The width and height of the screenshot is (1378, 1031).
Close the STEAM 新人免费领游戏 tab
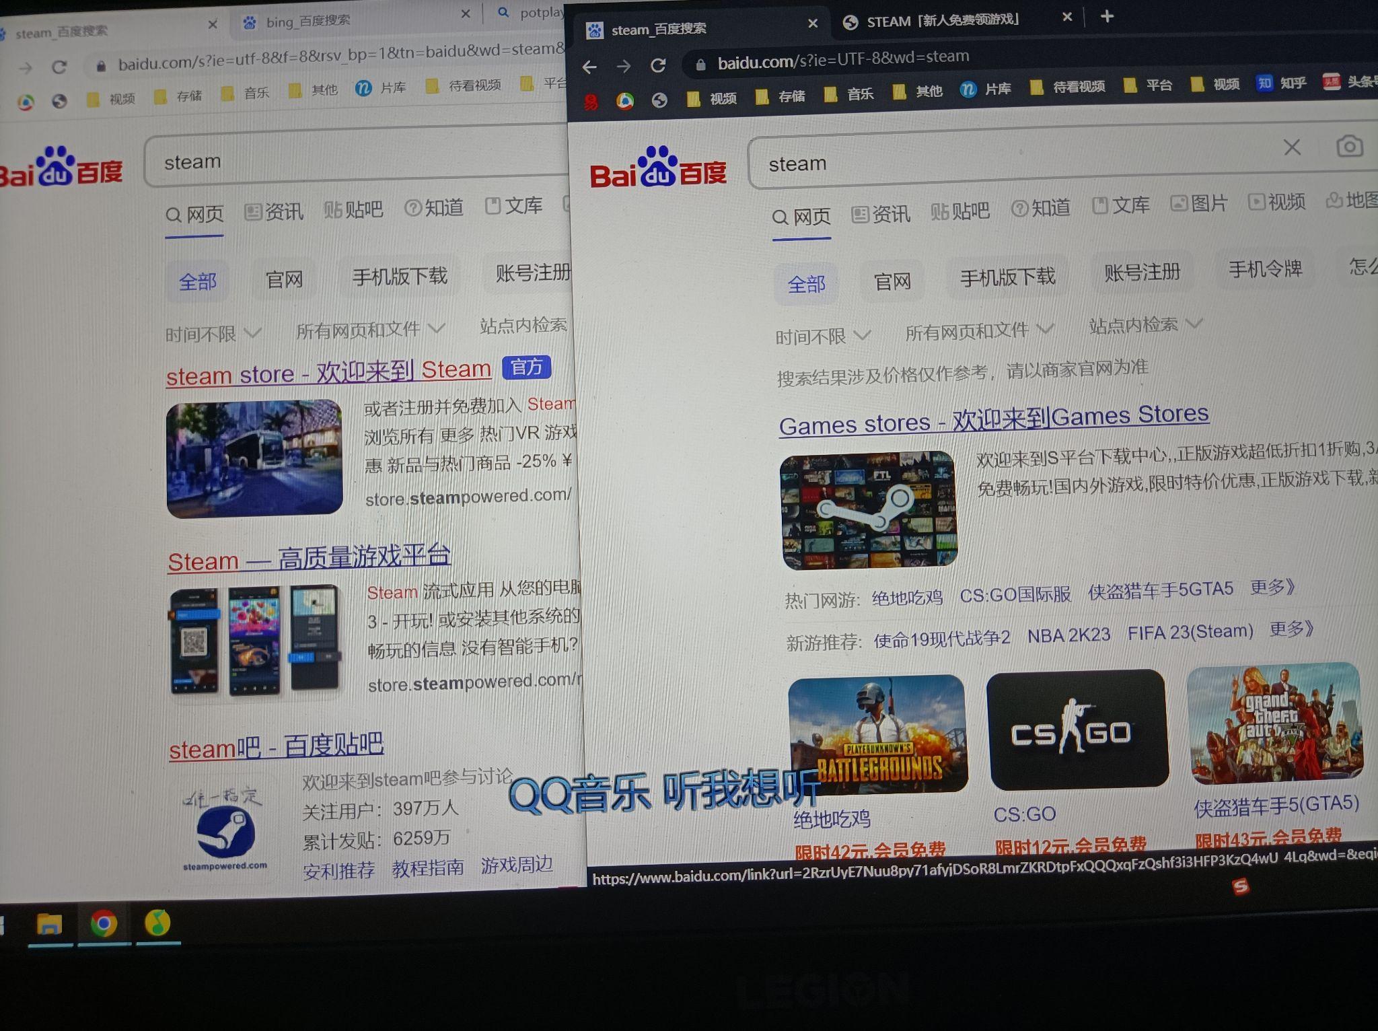pyautogui.click(x=1067, y=17)
